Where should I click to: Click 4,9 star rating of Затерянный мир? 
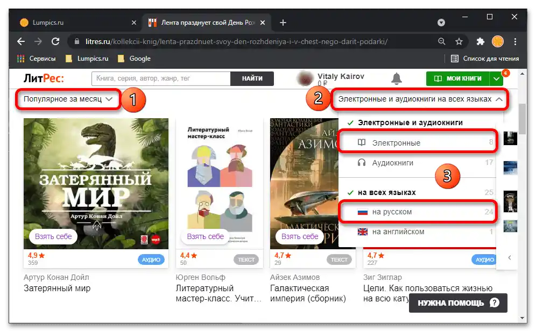pyautogui.click(x=36, y=255)
